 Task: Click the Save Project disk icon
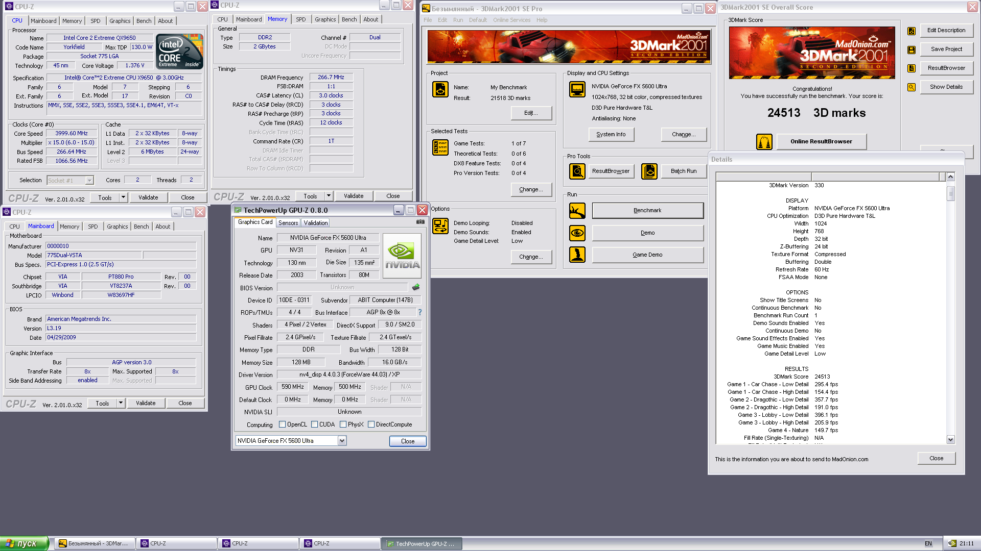pos(912,49)
